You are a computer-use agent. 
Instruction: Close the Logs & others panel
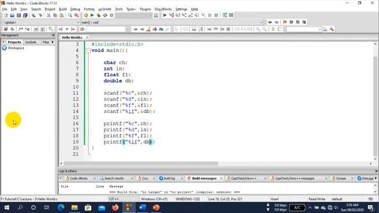tap(376, 171)
